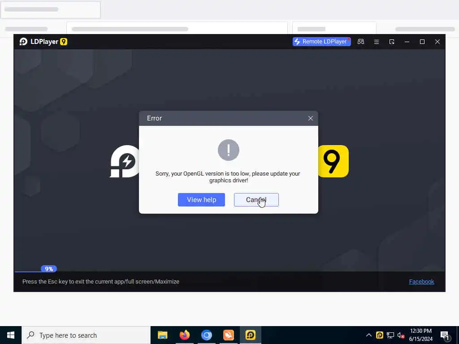
Task: Open the gamepad icon in LDPlayer title bar
Action: coord(361,42)
